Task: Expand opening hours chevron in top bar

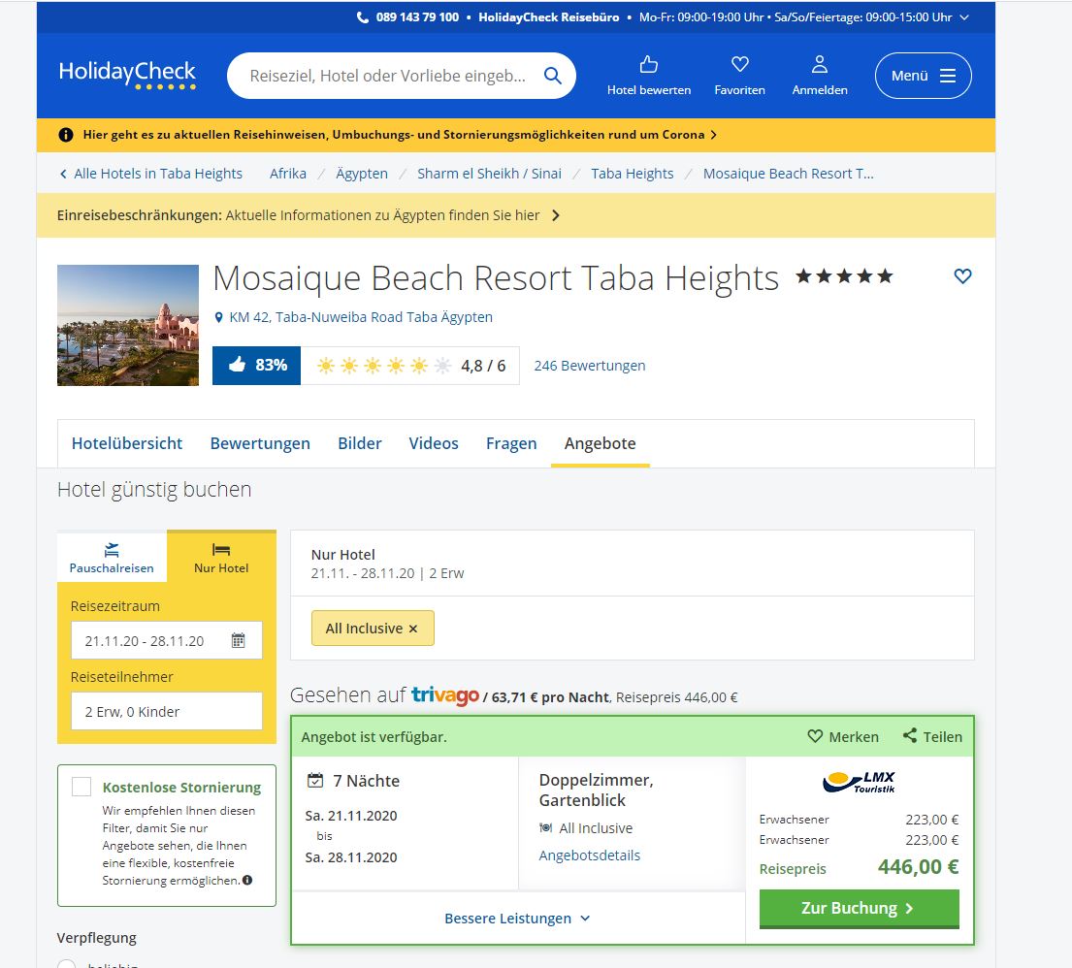Action: 964,17
